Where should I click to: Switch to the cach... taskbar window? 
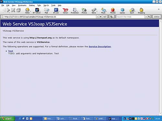[x=62, y=119]
